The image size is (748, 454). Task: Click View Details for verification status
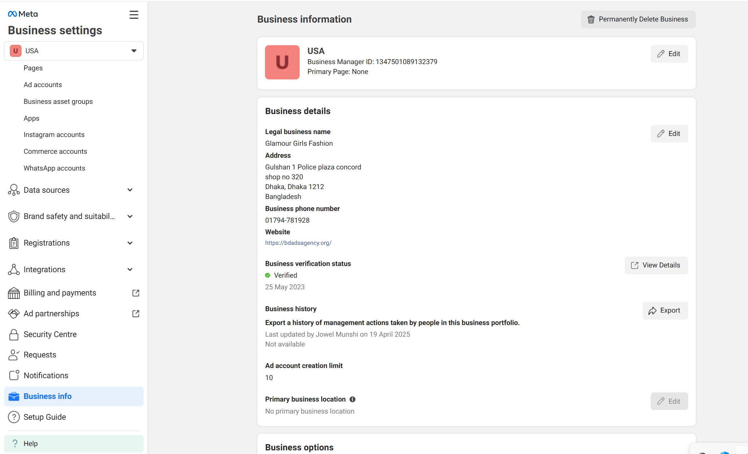(x=656, y=265)
